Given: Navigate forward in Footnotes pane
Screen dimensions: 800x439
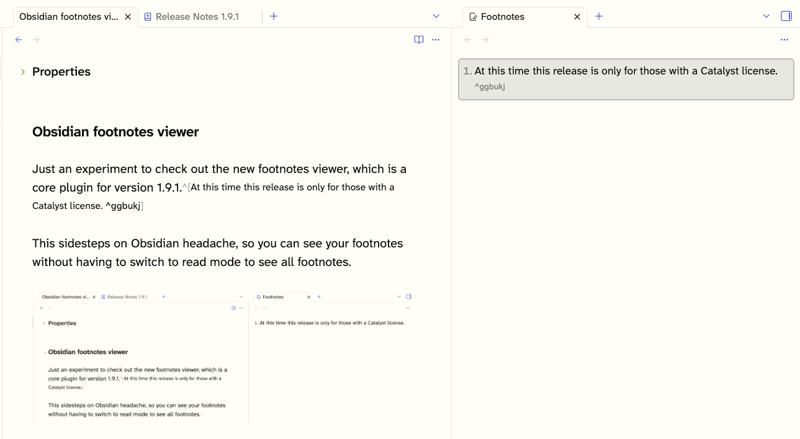Looking at the screenshot, I should pyautogui.click(x=485, y=40).
